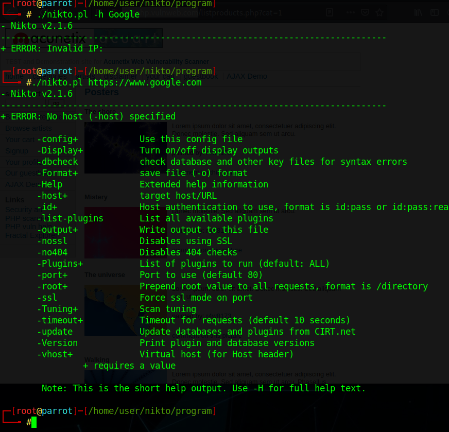Click 'guestbook' nav link in background webpage
This screenshot has width=449, height=432.
(200, 76)
